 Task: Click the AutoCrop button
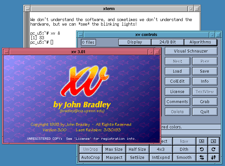pyautogui.click(x=90, y=158)
